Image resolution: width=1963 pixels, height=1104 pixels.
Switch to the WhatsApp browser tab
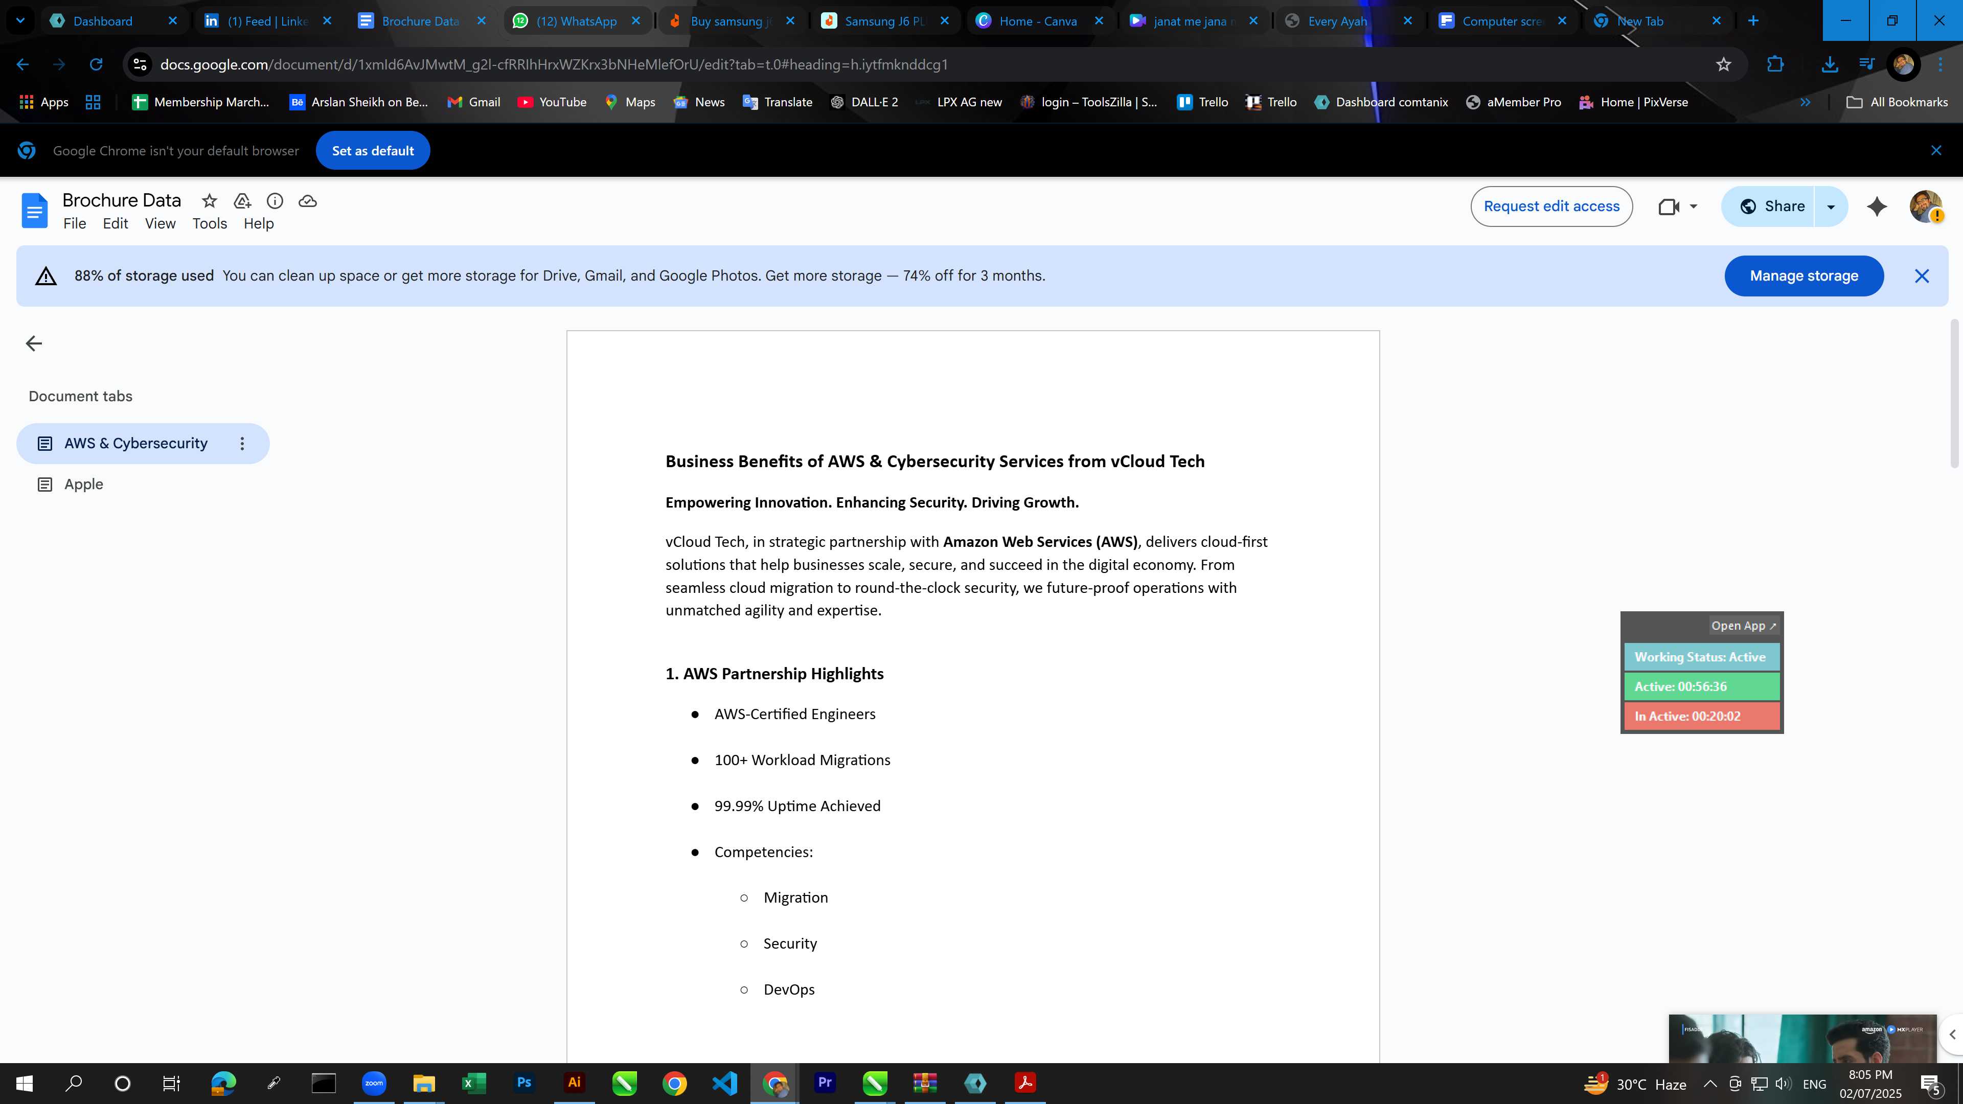click(577, 21)
